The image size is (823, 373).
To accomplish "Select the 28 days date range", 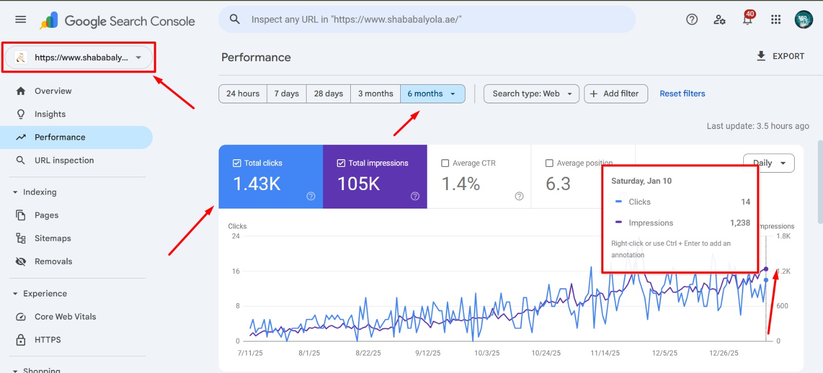I will click(328, 94).
